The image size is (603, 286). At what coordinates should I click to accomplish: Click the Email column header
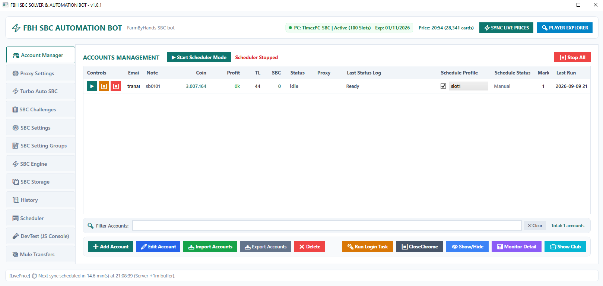click(x=133, y=73)
